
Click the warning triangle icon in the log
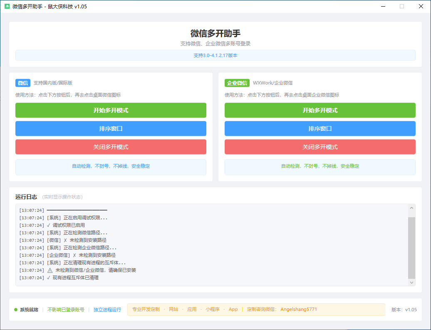pos(50,270)
